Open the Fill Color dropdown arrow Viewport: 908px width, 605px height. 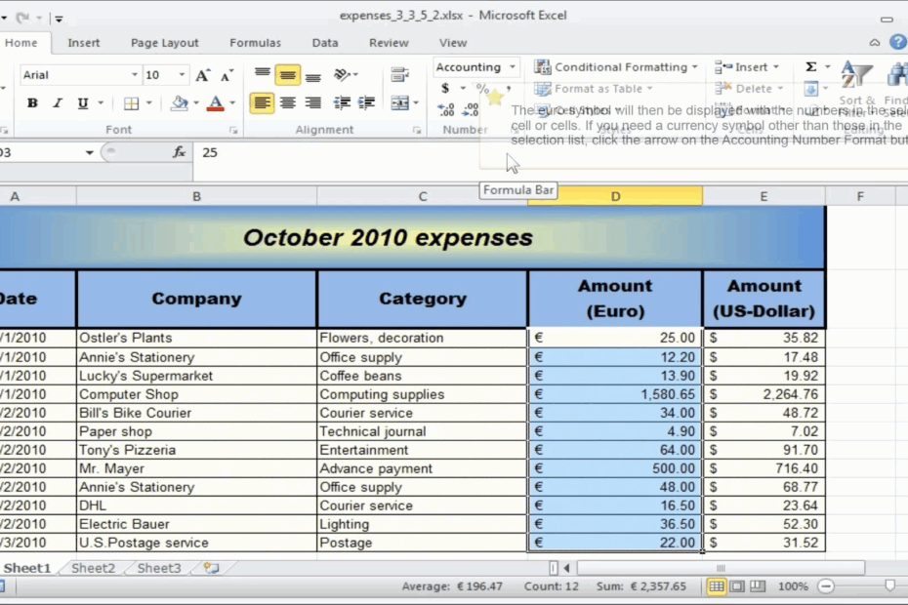click(x=197, y=102)
